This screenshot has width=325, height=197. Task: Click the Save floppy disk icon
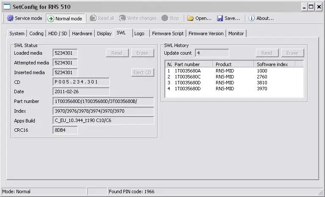coord(220,18)
